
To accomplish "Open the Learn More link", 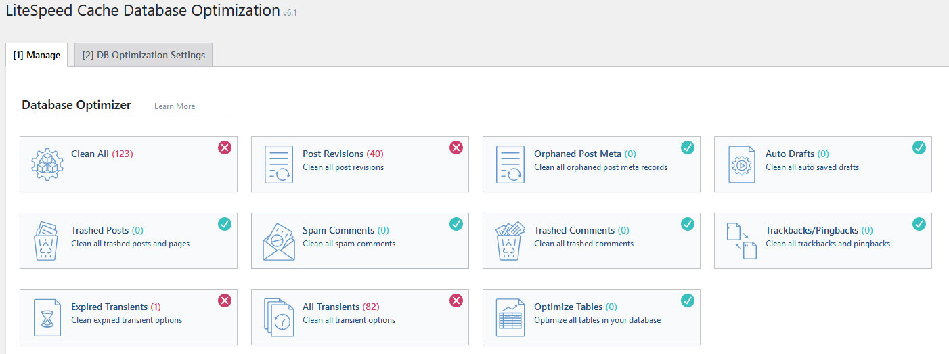I will click(175, 106).
